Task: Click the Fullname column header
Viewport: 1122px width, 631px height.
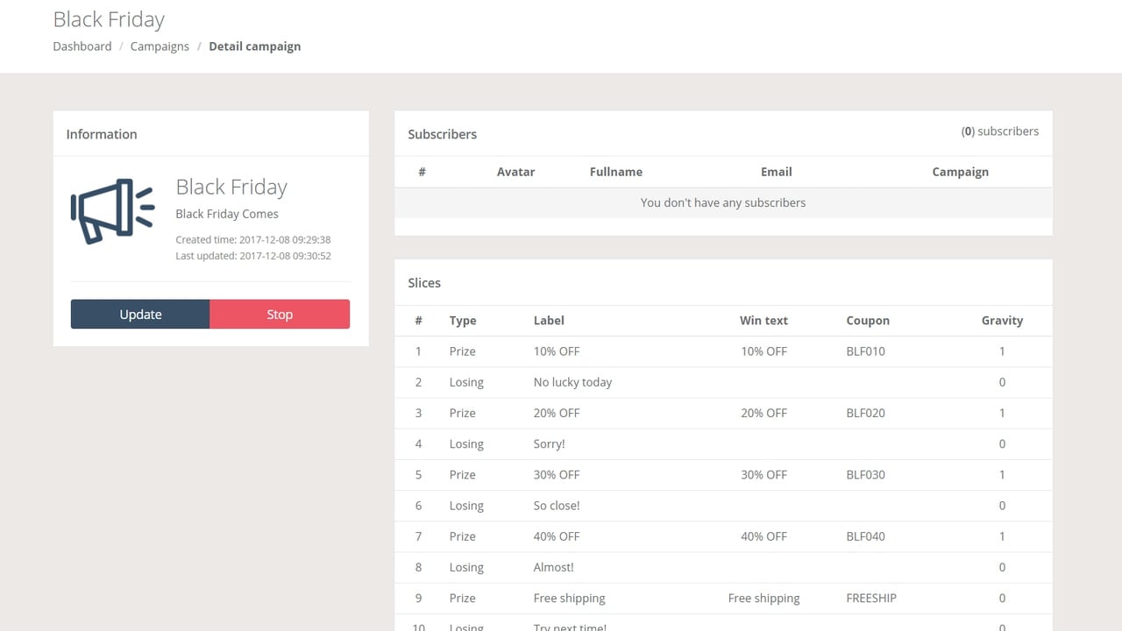Action: 616,172
